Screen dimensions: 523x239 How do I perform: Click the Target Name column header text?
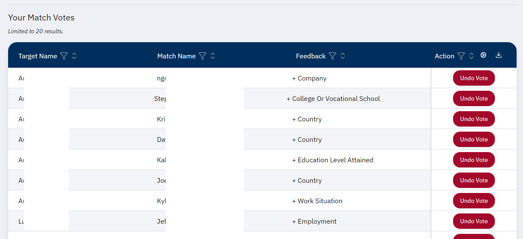pyautogui.click(x=38, y=56)
